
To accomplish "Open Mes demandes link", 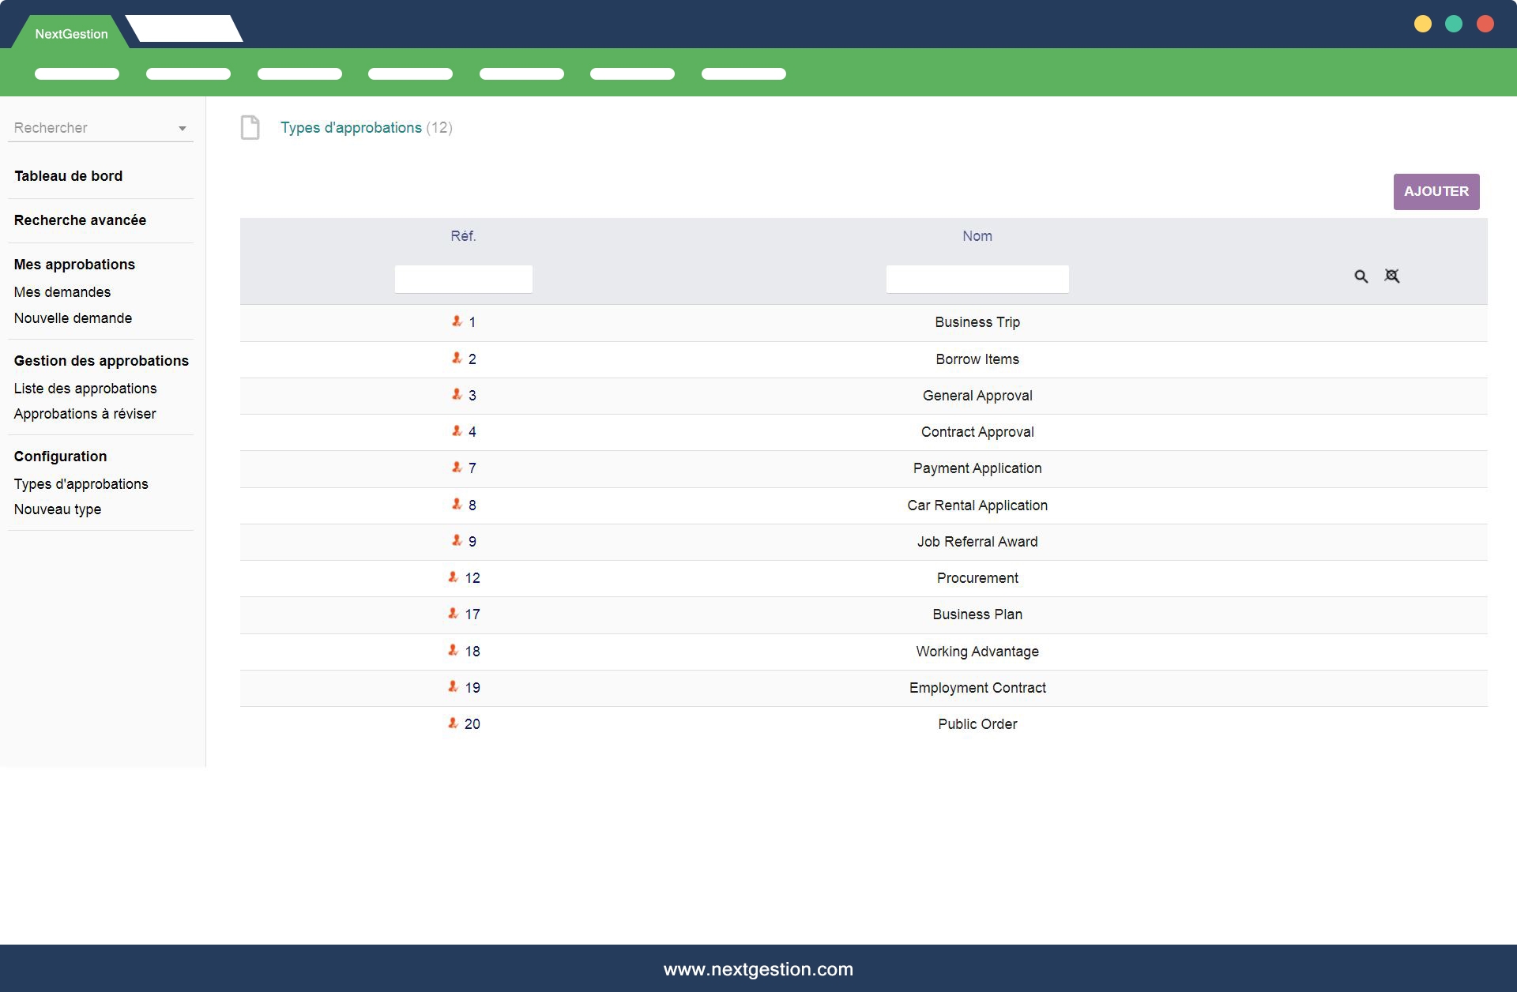I will (62, 292).
